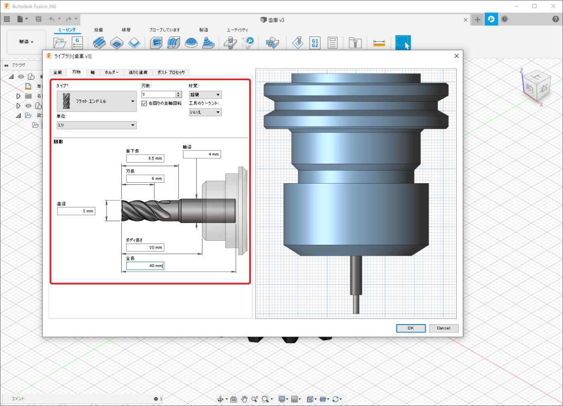Click the 直径 diameter input field

[76, 211]
